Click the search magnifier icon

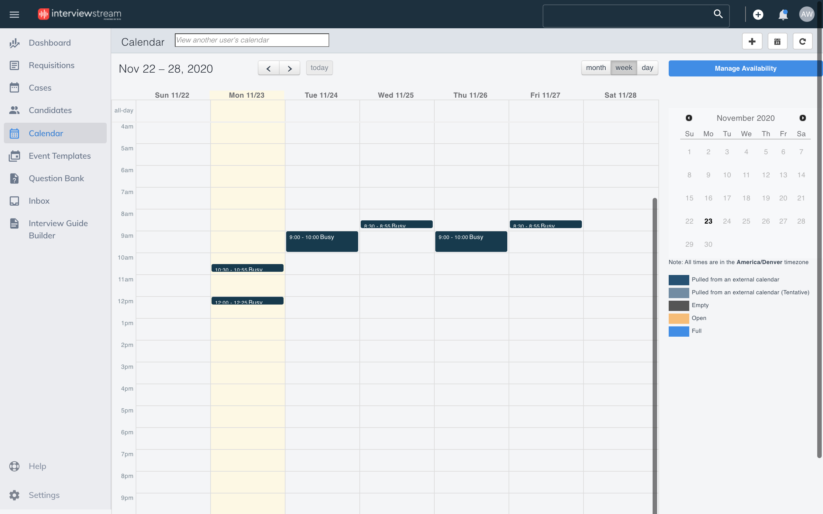click(x=718, y=14)
